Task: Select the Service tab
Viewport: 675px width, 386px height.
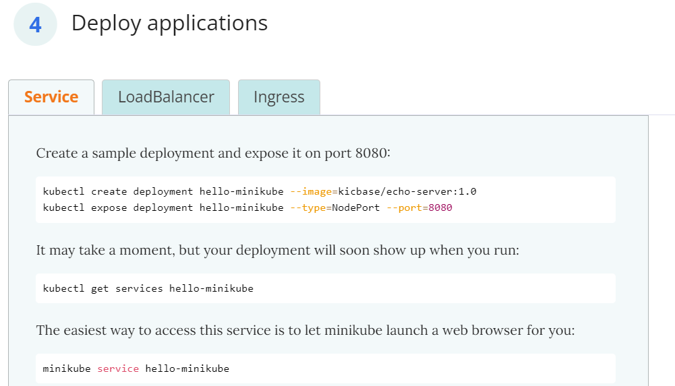Action: pos(51,97)
